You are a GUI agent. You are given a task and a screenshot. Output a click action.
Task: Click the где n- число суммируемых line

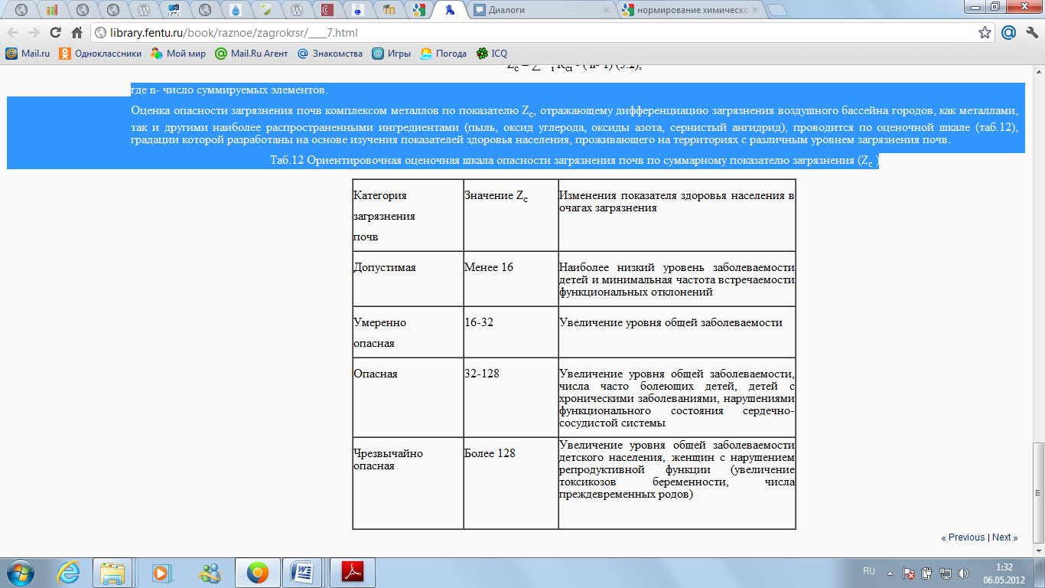pyautogui.click(x=229, y=90)
